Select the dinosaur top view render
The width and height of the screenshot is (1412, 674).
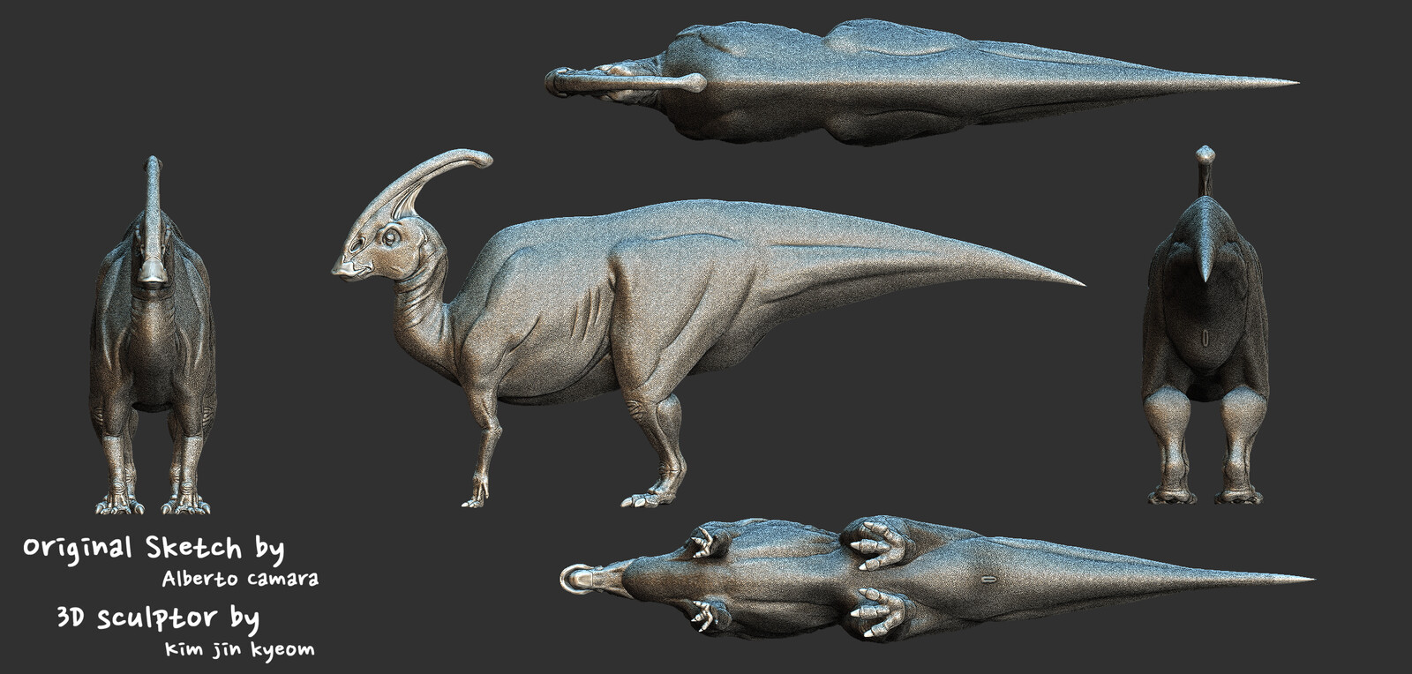tap(921, 83)
